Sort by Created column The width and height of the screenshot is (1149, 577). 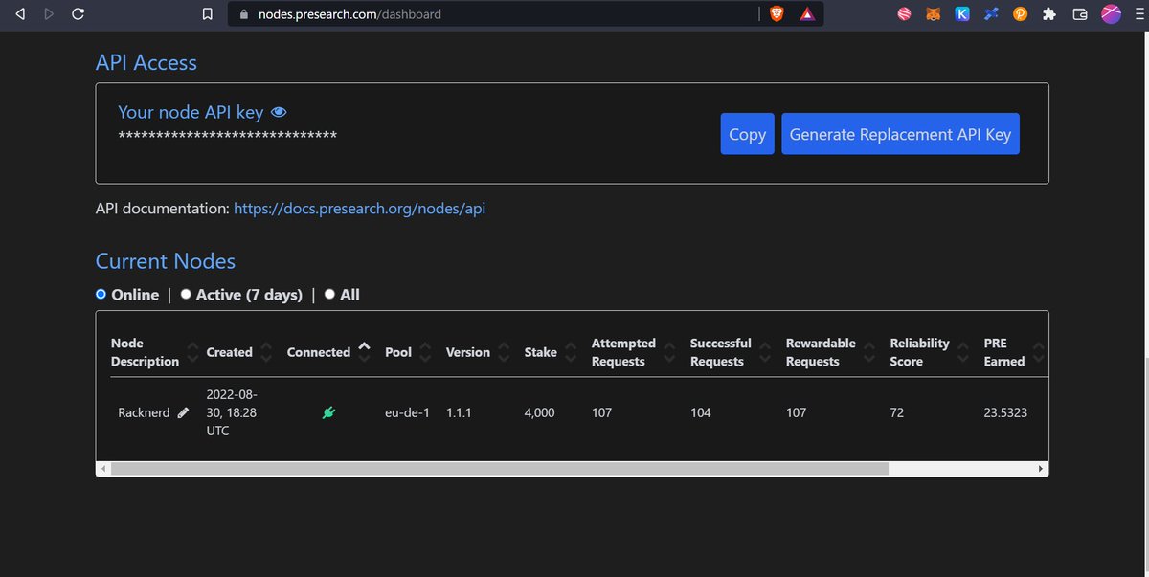coord(266,352)
